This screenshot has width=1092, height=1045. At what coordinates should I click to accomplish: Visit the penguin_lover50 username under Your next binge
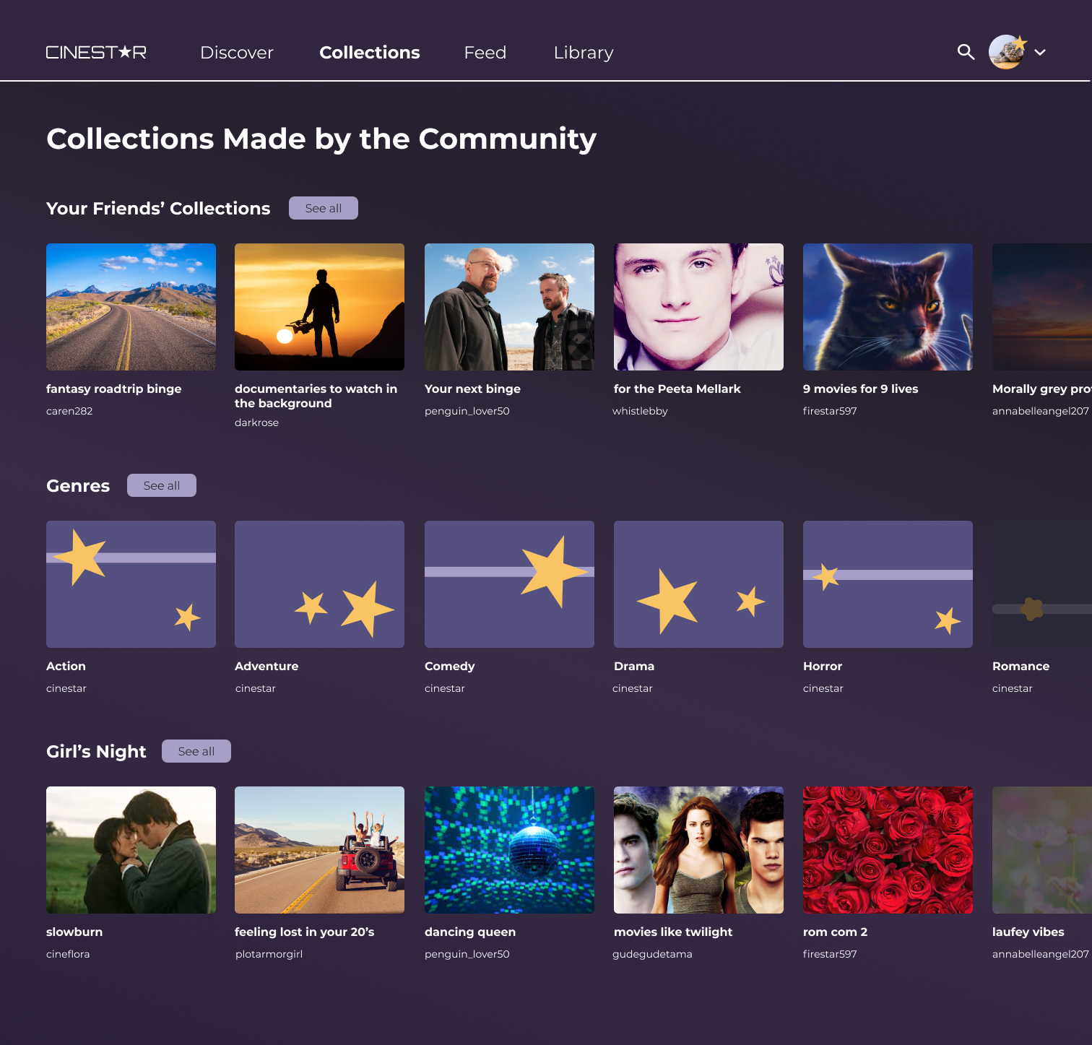pyautogui.click(x=467, y=411)
